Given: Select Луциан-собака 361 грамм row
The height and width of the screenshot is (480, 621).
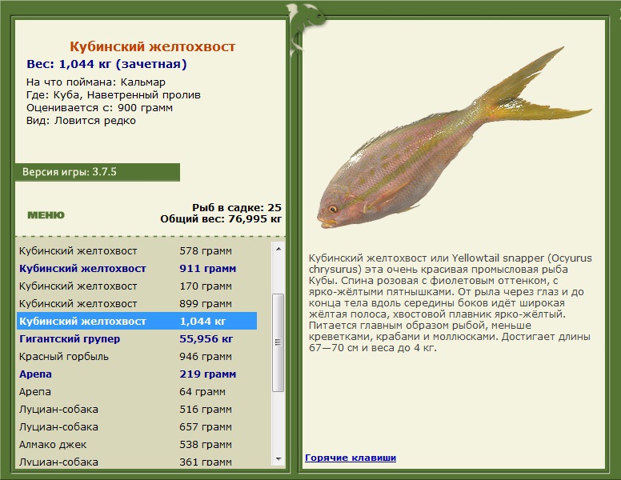Looking at the screenshot, I should 137,461.
